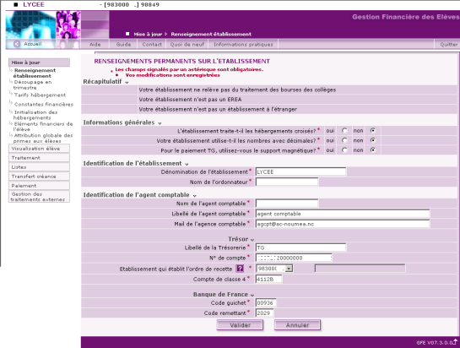This screenshot has height=348, width=460.
Task: Click 'Votre établissement n'est pas un EREA'
Action: (190, 100)
